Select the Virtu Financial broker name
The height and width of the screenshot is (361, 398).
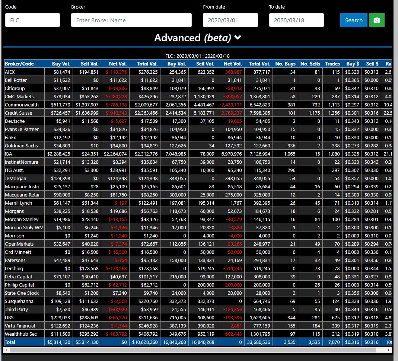click(20, 326)
